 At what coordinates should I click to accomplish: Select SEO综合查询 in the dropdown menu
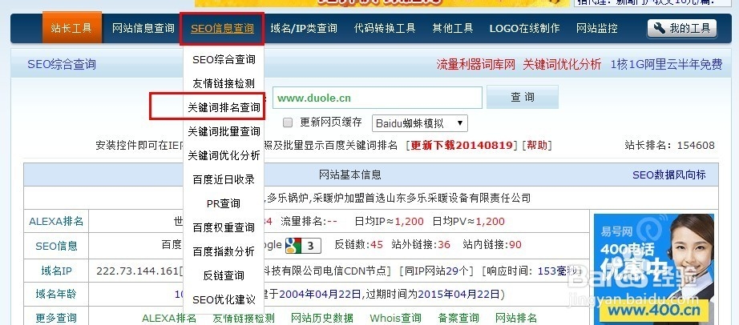click(x=224, y=60)
